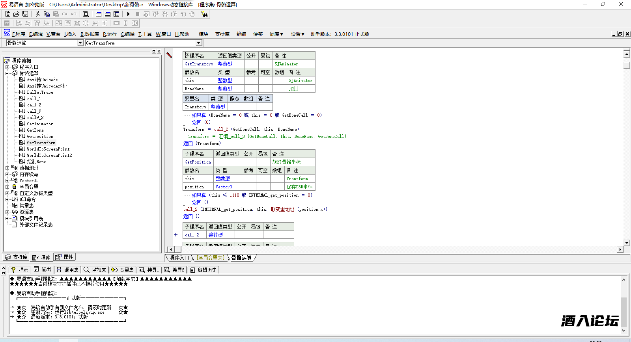The image size is (631, 342).
Task: Expand the 内存读写 tree node
Action: [7, 174]
